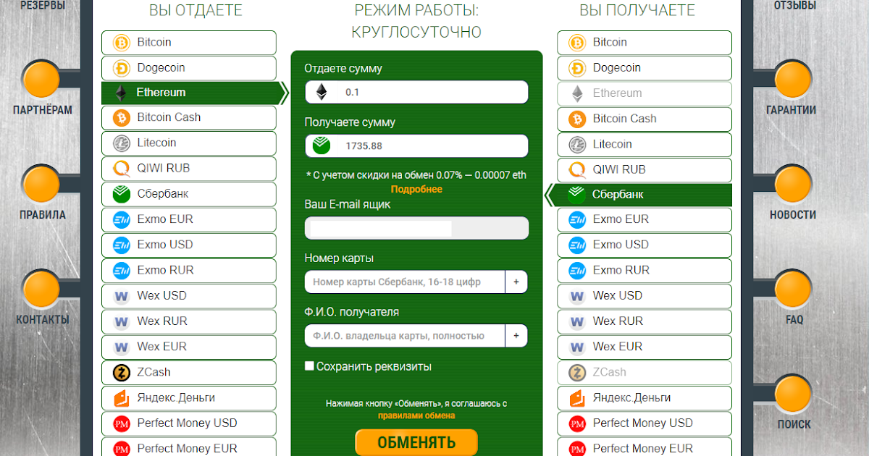The height and width of the screenshot is (456, 869).
Task: Select QIWI RUB icon in give list
Action: (x=121, y=169)
